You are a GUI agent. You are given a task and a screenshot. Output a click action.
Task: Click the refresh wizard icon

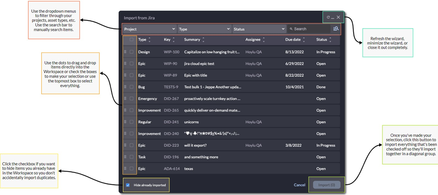[x=328, y=17]
